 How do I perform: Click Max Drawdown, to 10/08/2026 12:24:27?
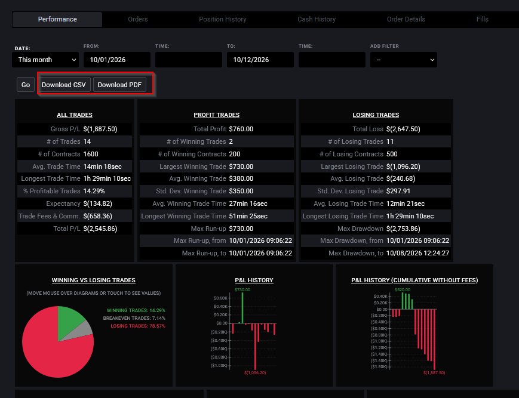[417, 253]
